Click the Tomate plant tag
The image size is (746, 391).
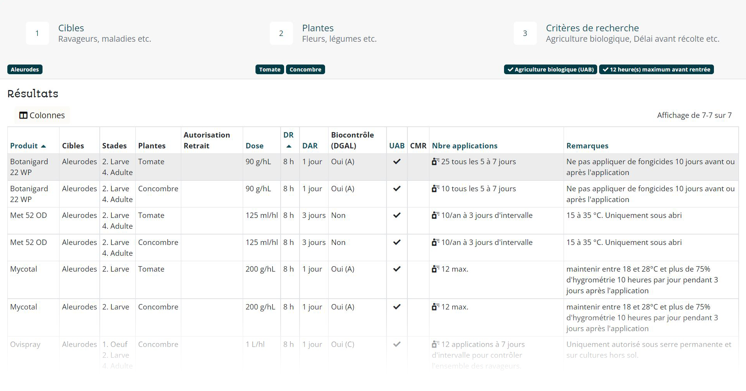(x=269, y=70)
